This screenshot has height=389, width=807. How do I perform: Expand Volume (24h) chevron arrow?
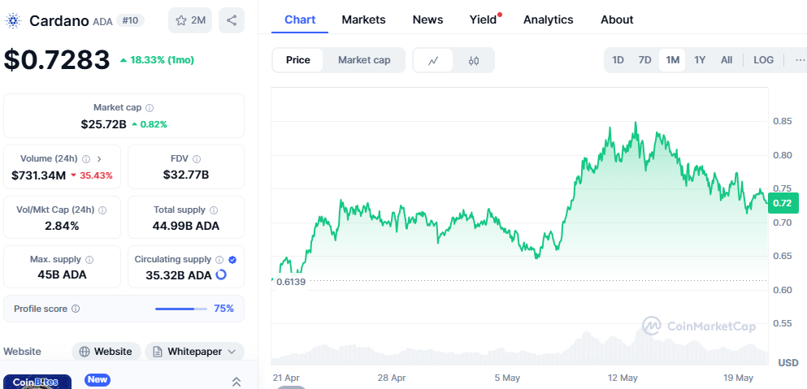(99, 159)
